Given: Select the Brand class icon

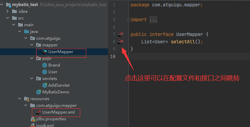Looking at the screenshot, I should [45, 65].
